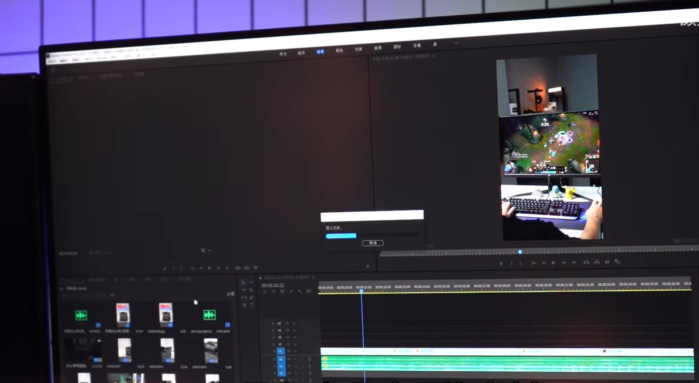The image size is (699, 383).
Task: Open the Program monitor panel menu
Action: point(433,56)
